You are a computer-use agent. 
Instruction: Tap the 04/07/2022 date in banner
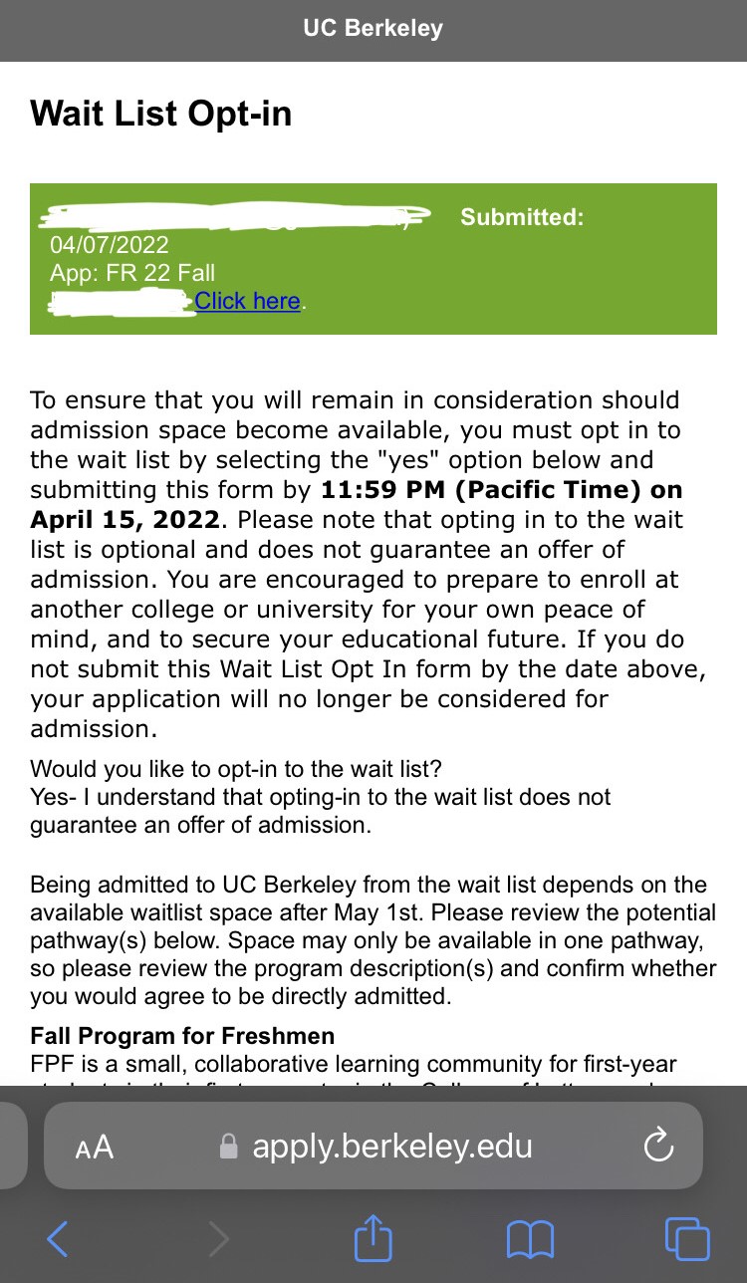110,245
